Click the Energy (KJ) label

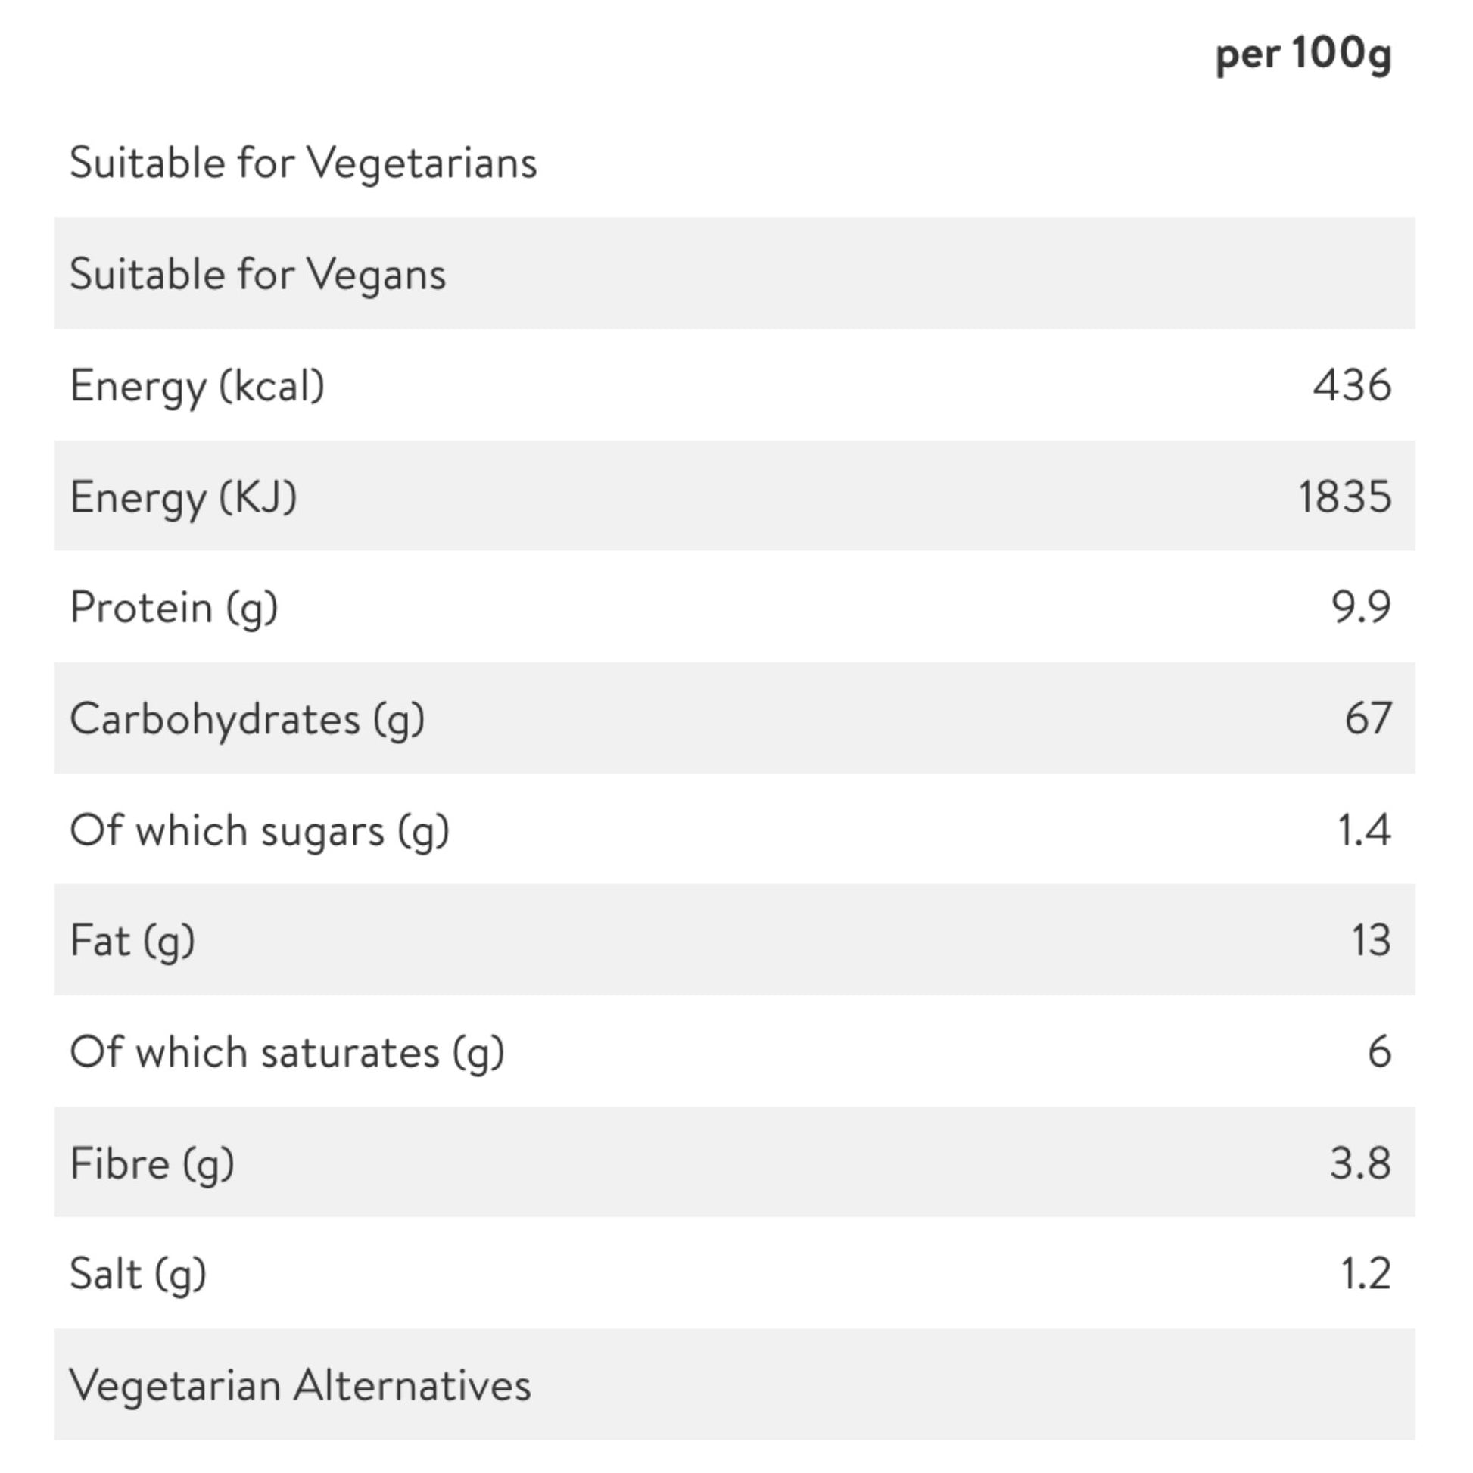click(183, 498)
